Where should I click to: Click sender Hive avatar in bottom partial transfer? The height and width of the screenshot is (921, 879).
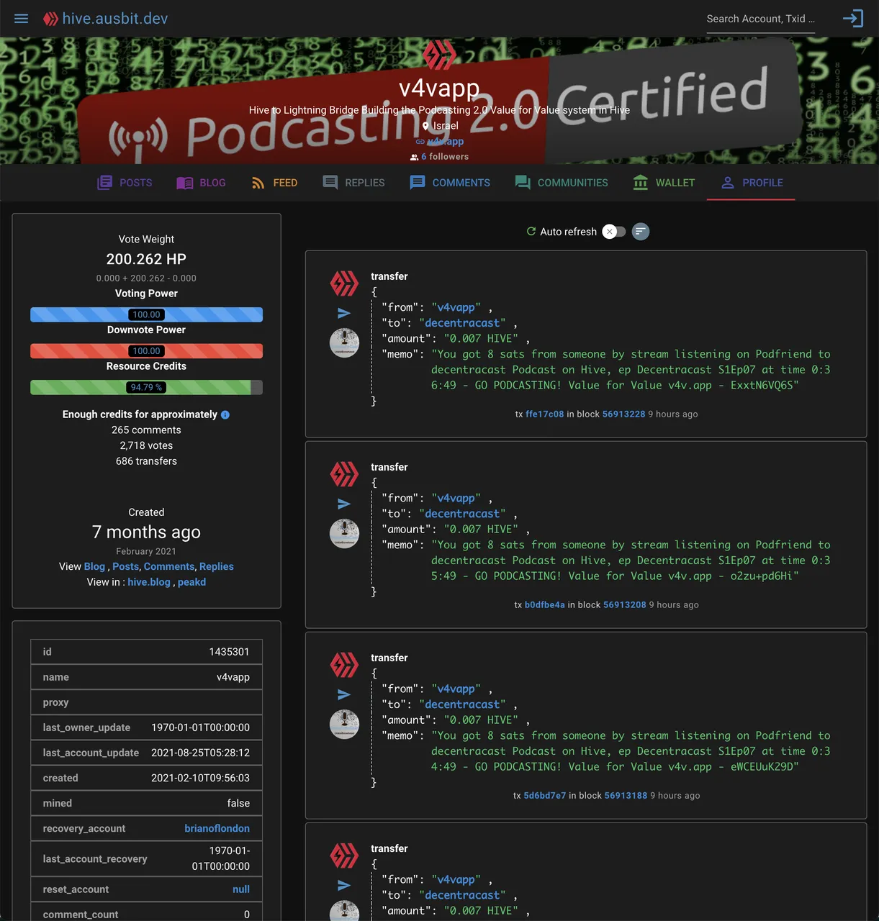pyautogui.click(x=344, y=856)
